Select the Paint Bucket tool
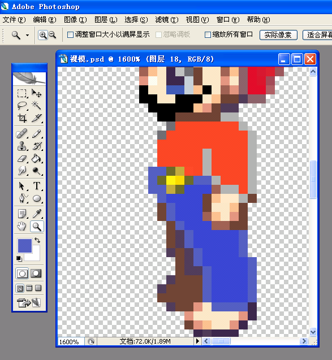 [x=37, y=158]
